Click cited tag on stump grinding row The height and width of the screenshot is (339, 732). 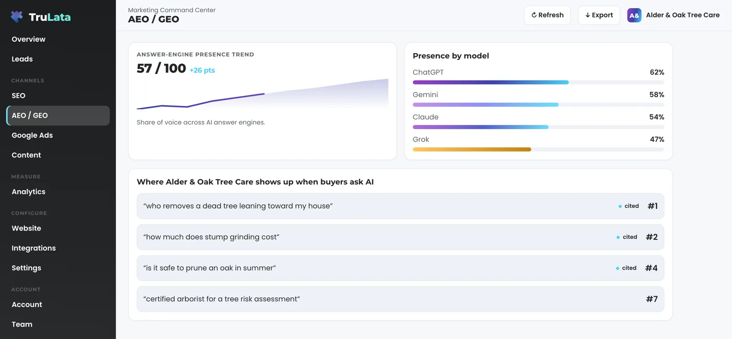[627, 237]
